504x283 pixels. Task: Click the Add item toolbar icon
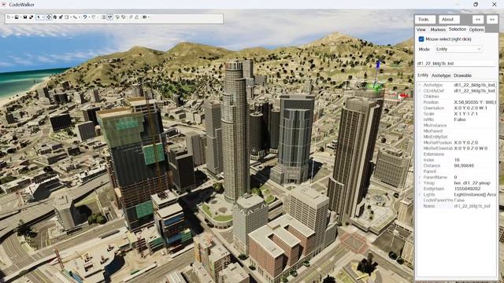point(117,17)
